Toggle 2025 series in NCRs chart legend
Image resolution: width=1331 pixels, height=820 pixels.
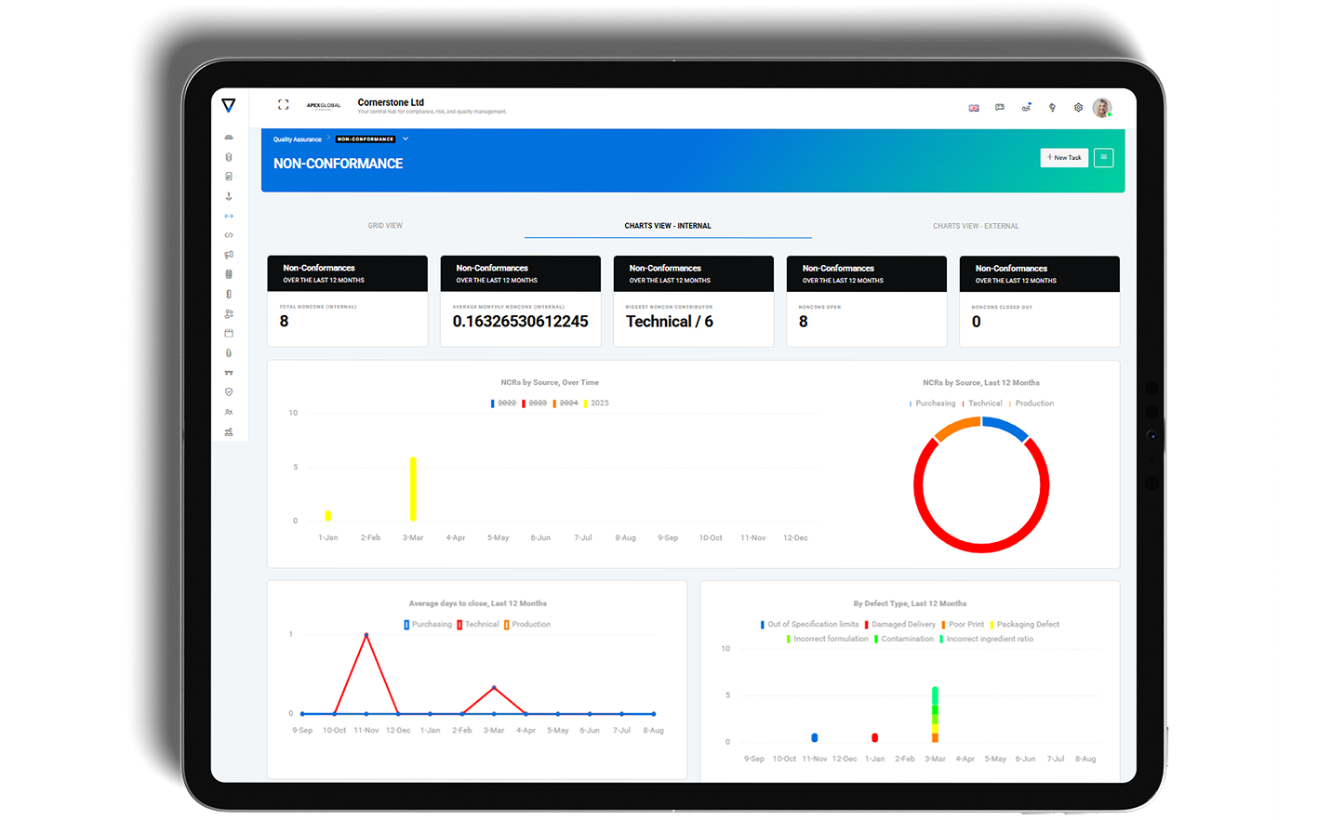point(599,403)
